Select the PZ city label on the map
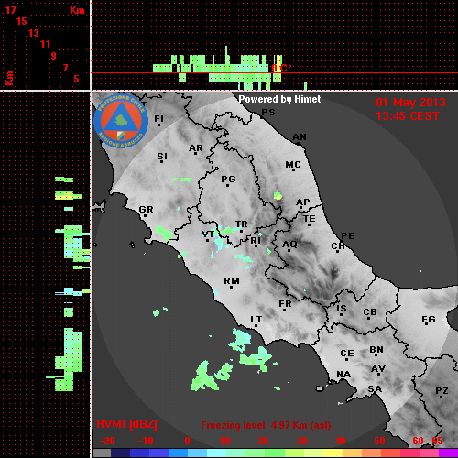458x458 pixels. (442, 391)
